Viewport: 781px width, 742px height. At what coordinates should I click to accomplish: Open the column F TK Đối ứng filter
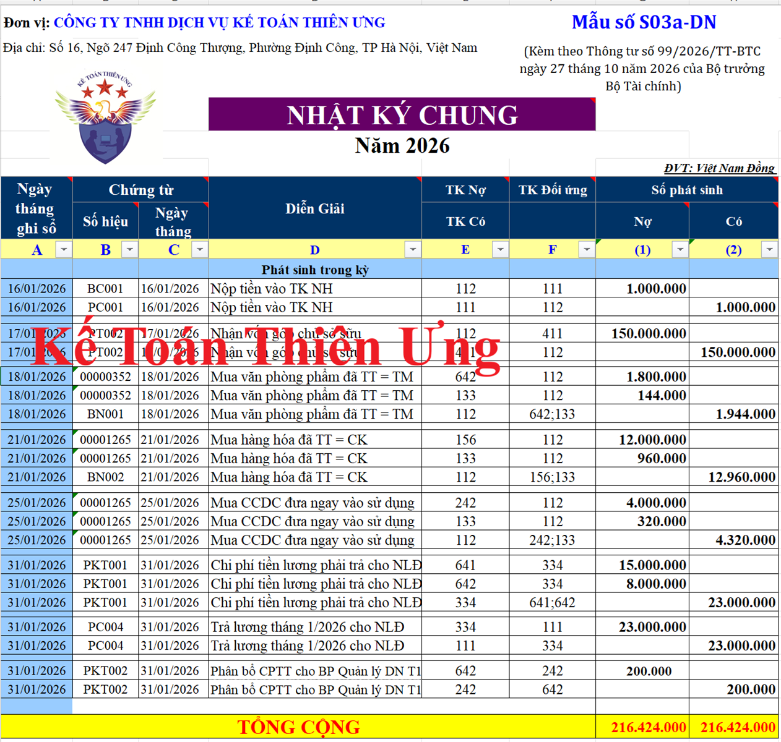coord(586,249)
